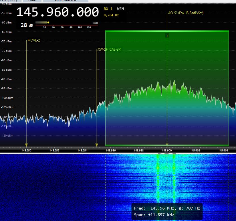
Task: Click the XW-2F (CAS-3F) satellite label
Action: (x=110, y=50)
